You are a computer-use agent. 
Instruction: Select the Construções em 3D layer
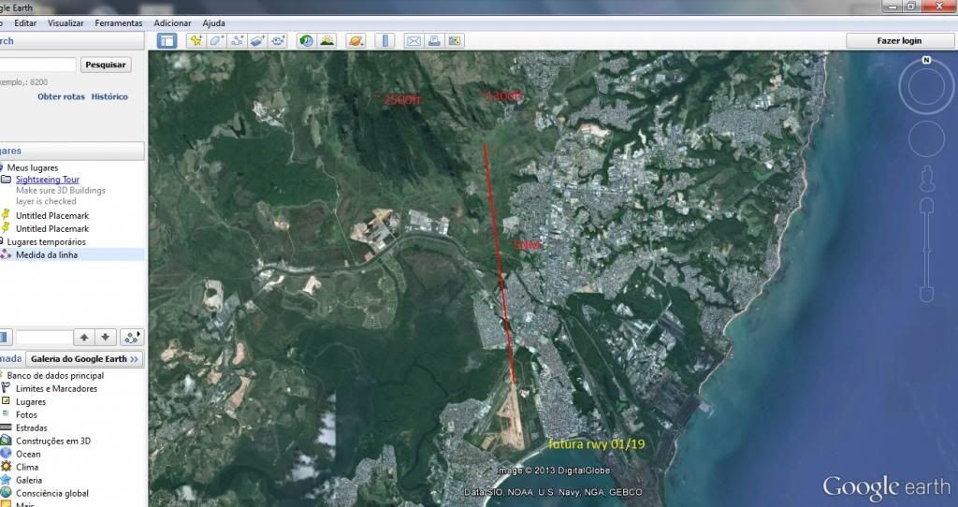[53, 441]
